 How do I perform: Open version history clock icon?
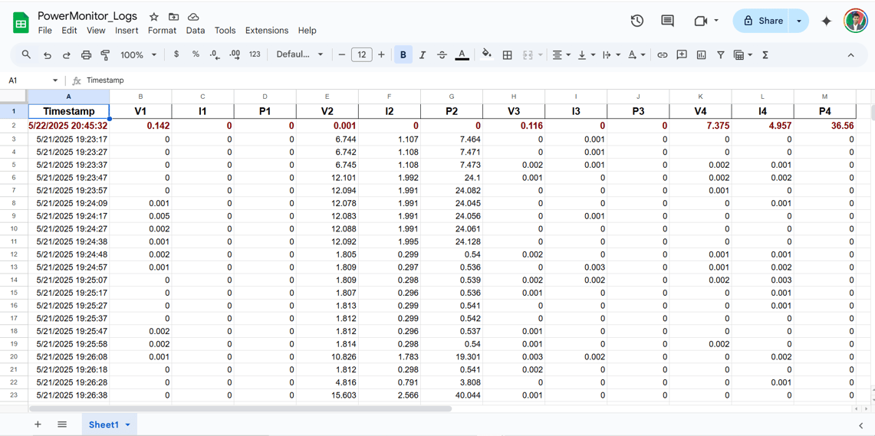637,21
